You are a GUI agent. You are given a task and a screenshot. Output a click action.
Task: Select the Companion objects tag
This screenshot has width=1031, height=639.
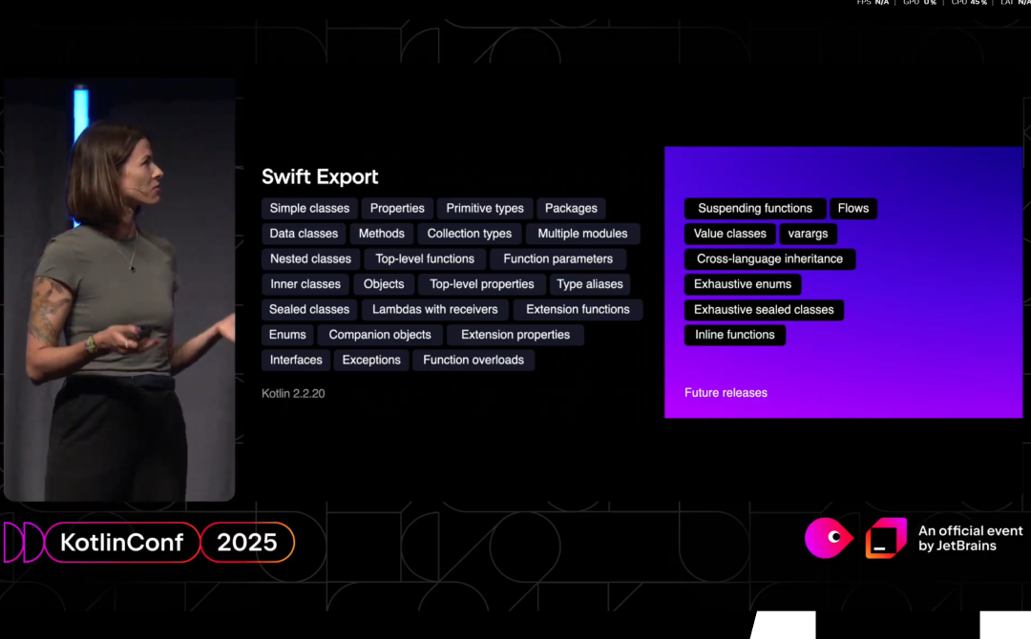pyautogui.click(x=380, y=335)
